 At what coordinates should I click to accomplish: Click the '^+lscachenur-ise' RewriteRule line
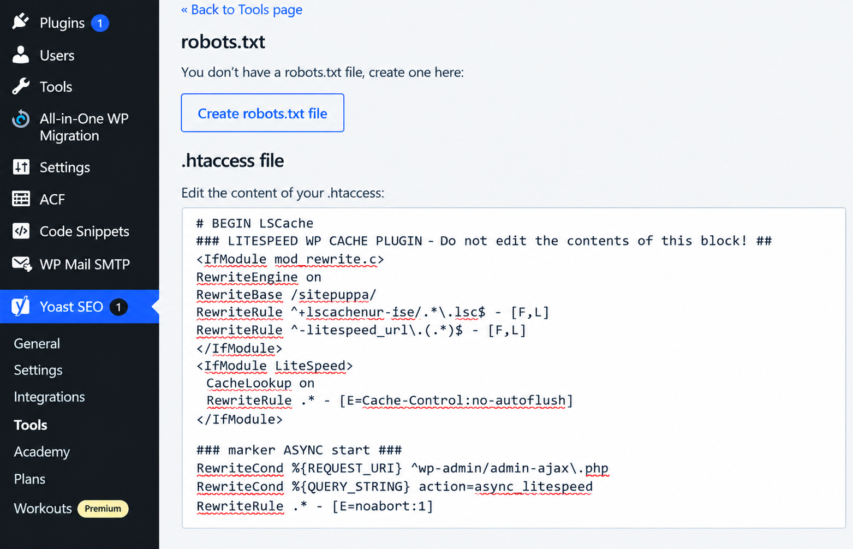[373, 312]
